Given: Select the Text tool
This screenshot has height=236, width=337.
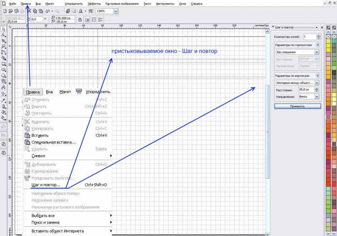Looking at the screenshot, I should click(x=4, y=87).
